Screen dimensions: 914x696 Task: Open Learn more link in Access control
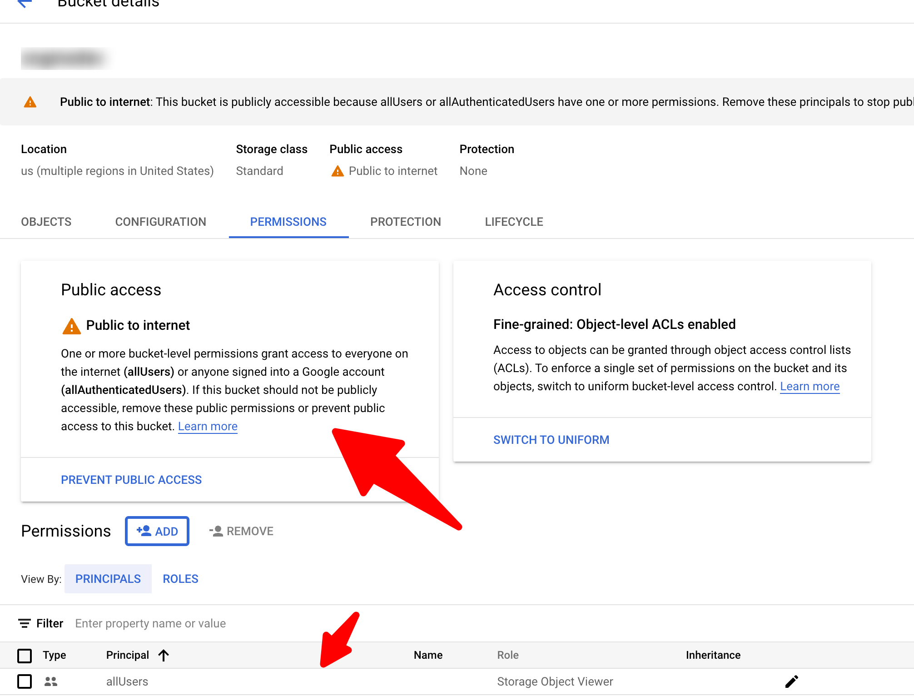(810, 386)
